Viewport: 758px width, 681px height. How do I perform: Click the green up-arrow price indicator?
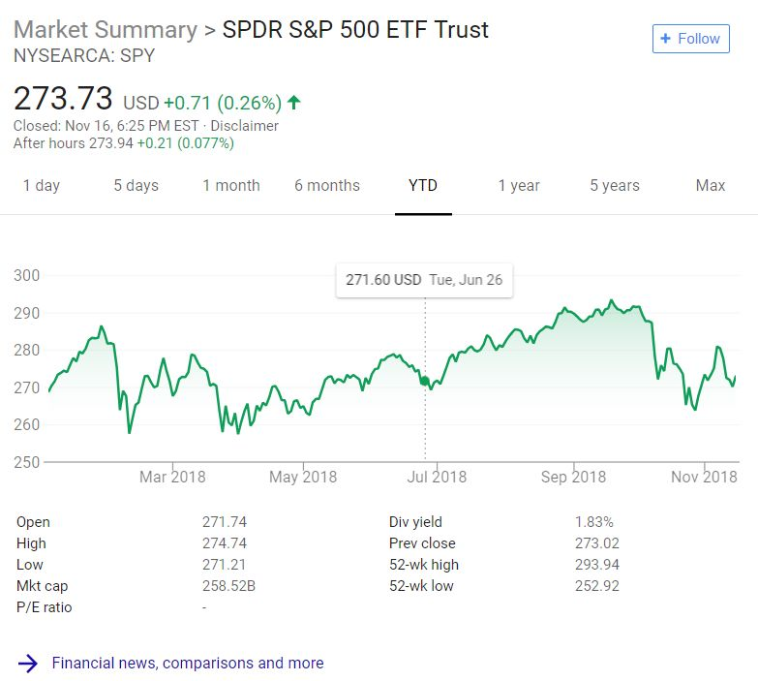point(294,102)
